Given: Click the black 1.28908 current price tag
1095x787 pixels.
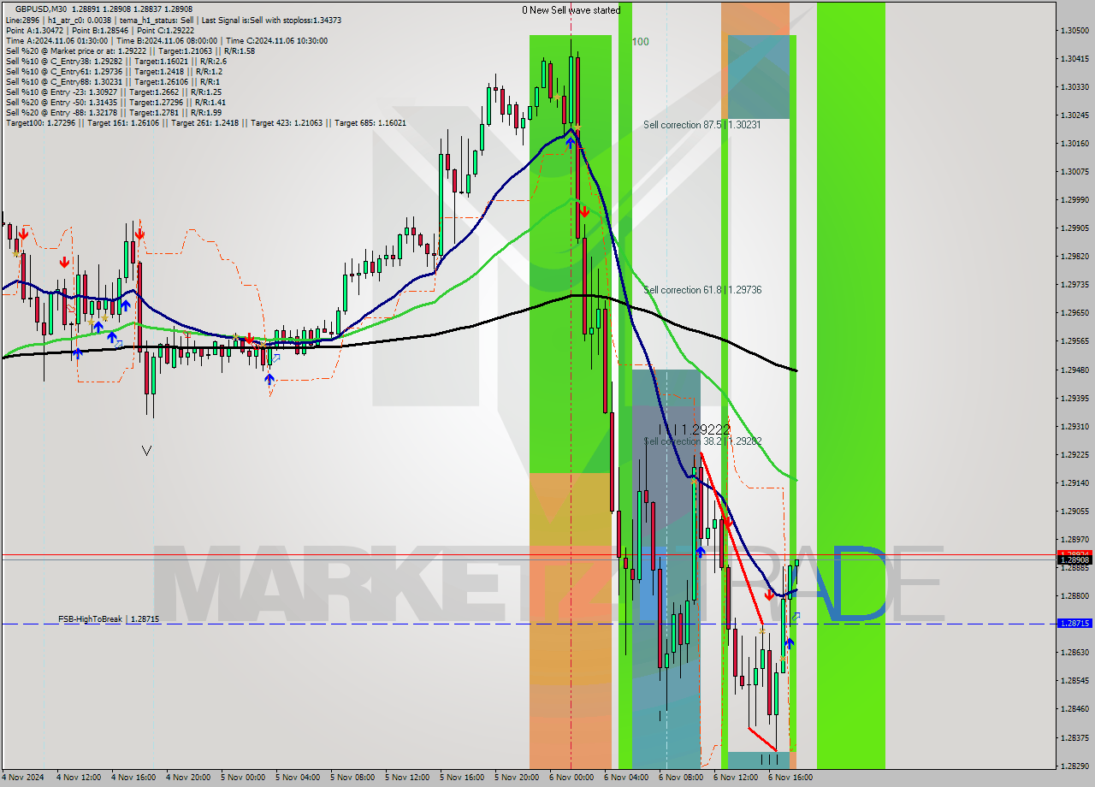Looking at the screenshot, I should point(1074,559).
